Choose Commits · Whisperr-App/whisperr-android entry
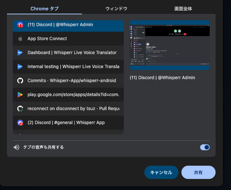The height and width of the screenshot is (190, 231). pyautogui.click(x=68, y=81)
